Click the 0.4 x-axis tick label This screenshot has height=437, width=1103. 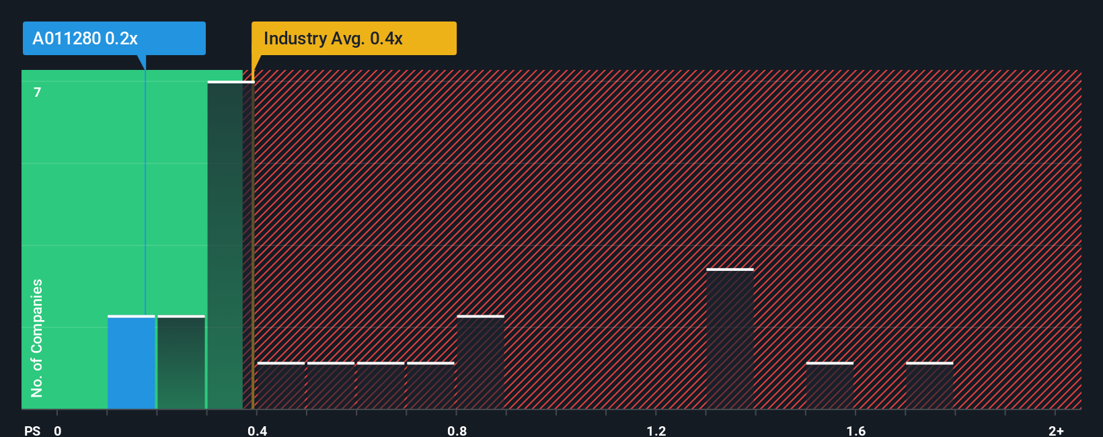pos(257,430)
